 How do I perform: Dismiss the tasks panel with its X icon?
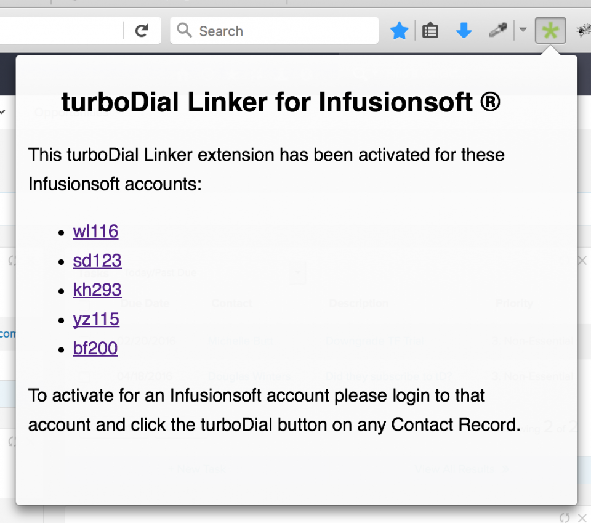(582, 260)
